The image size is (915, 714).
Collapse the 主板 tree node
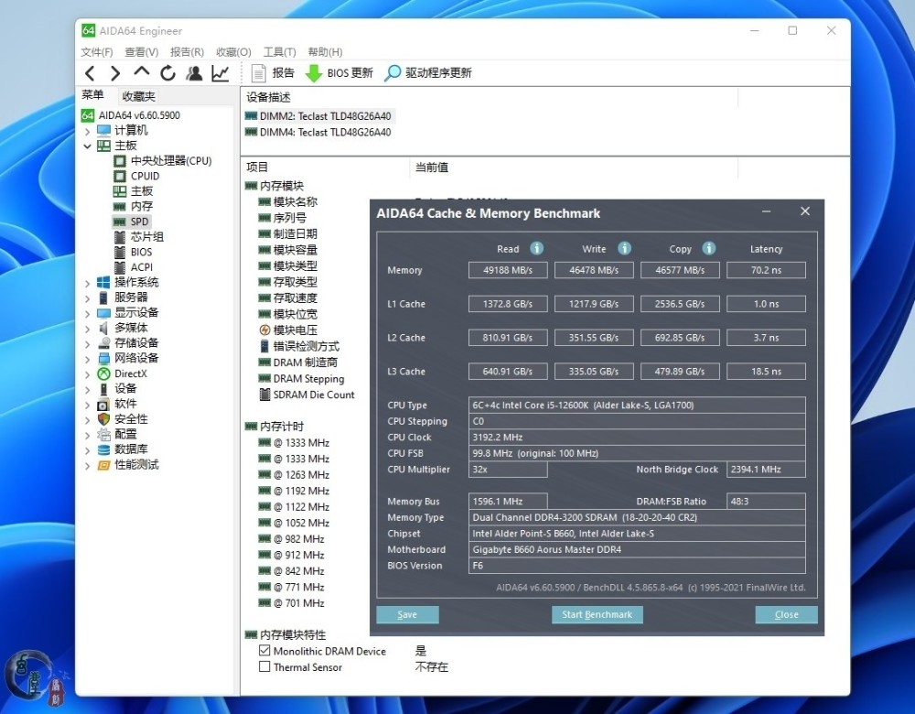point(88,146)
